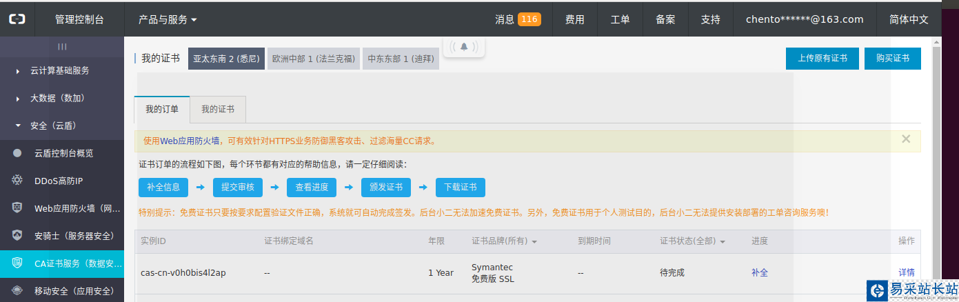The width and height of the screenshot is (959, 302).
Task: Open 云盾控制台概览 sidebar item
Action: pyautogui.click(x=62, y=153)
